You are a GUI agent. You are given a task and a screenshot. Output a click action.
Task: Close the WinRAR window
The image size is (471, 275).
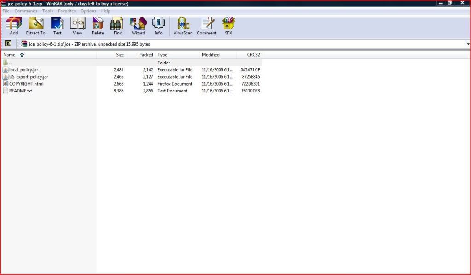[462, 3]
